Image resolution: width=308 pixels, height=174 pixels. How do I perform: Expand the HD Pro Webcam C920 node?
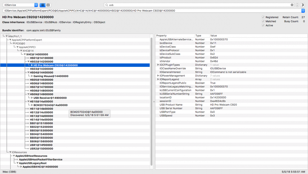click(x=32, y=65)
